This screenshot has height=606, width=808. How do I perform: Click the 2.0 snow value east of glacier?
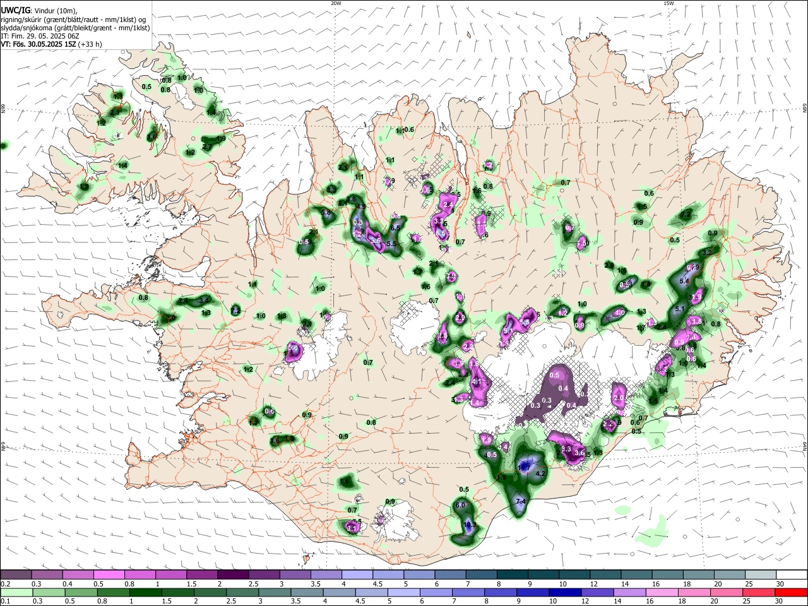point(619,399)
